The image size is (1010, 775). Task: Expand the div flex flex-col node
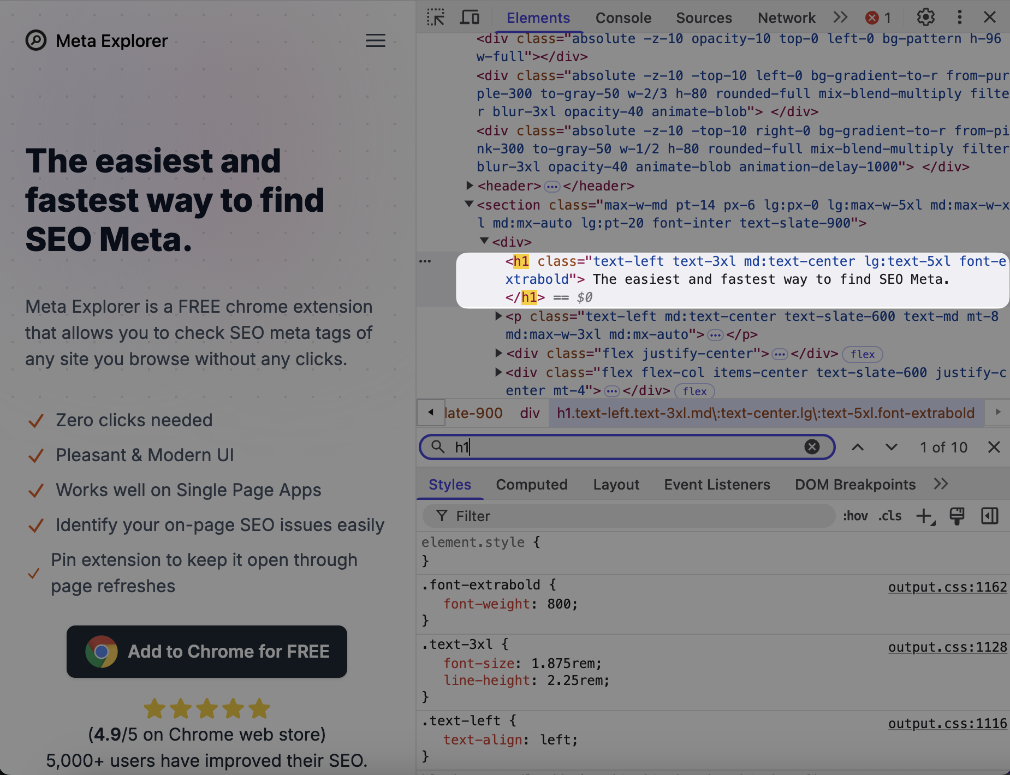click(x=498, y=372)
